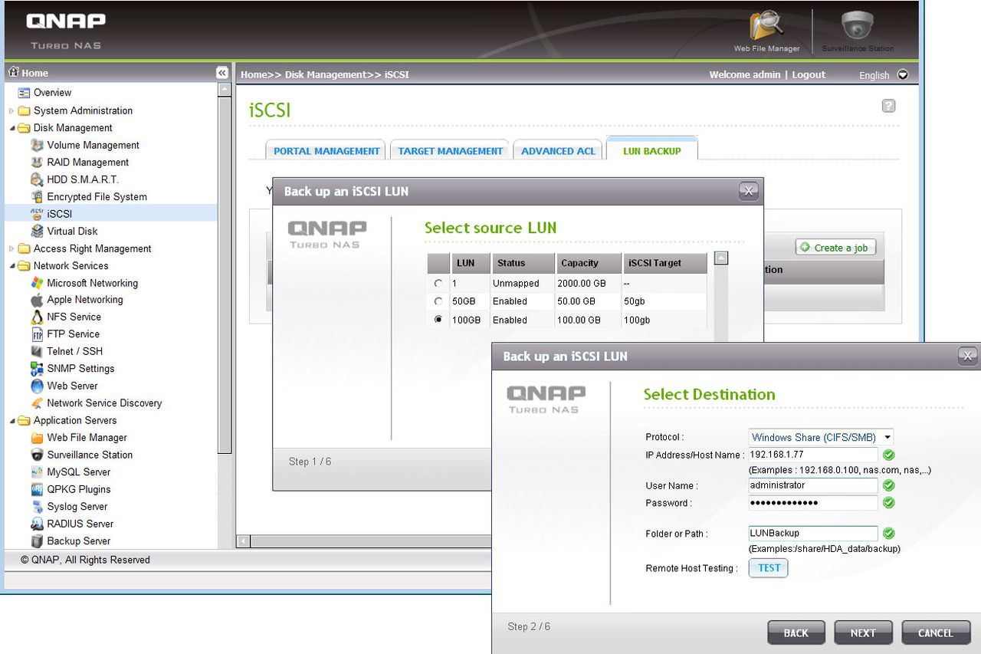
Task: Click TEST remote host button
Action: [769, 568]
